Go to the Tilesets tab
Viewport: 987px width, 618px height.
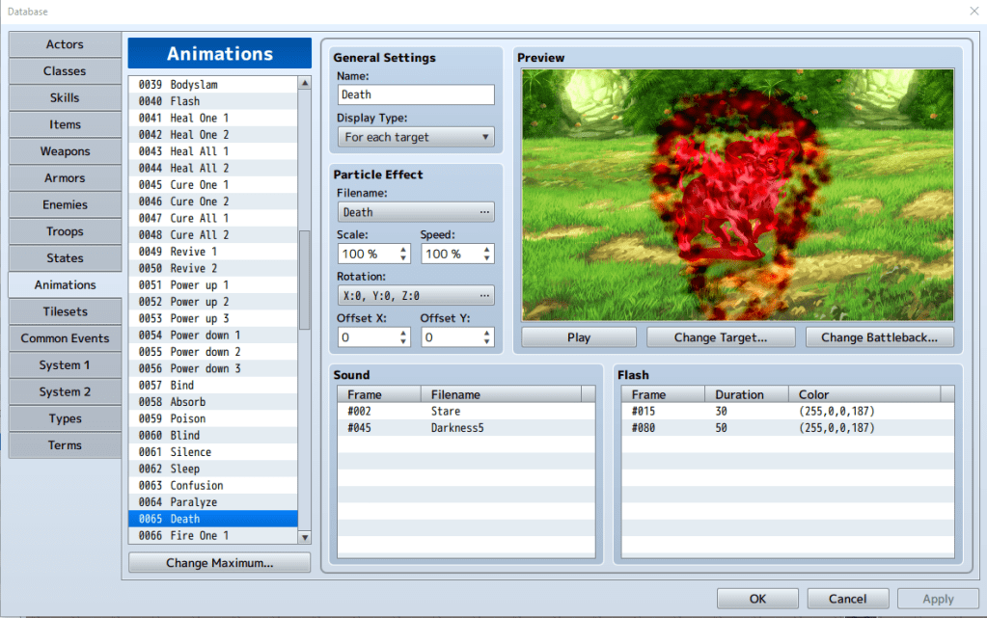(x=65, y=311)
